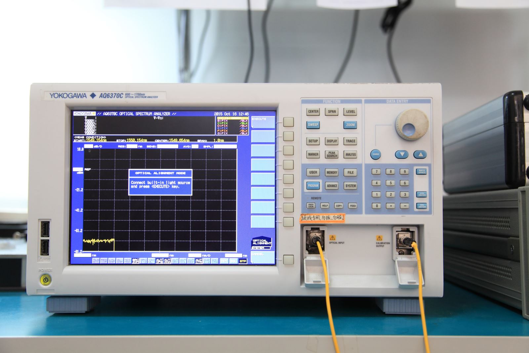
Task: Tap numeric key 7
Action: click(376, 171)
